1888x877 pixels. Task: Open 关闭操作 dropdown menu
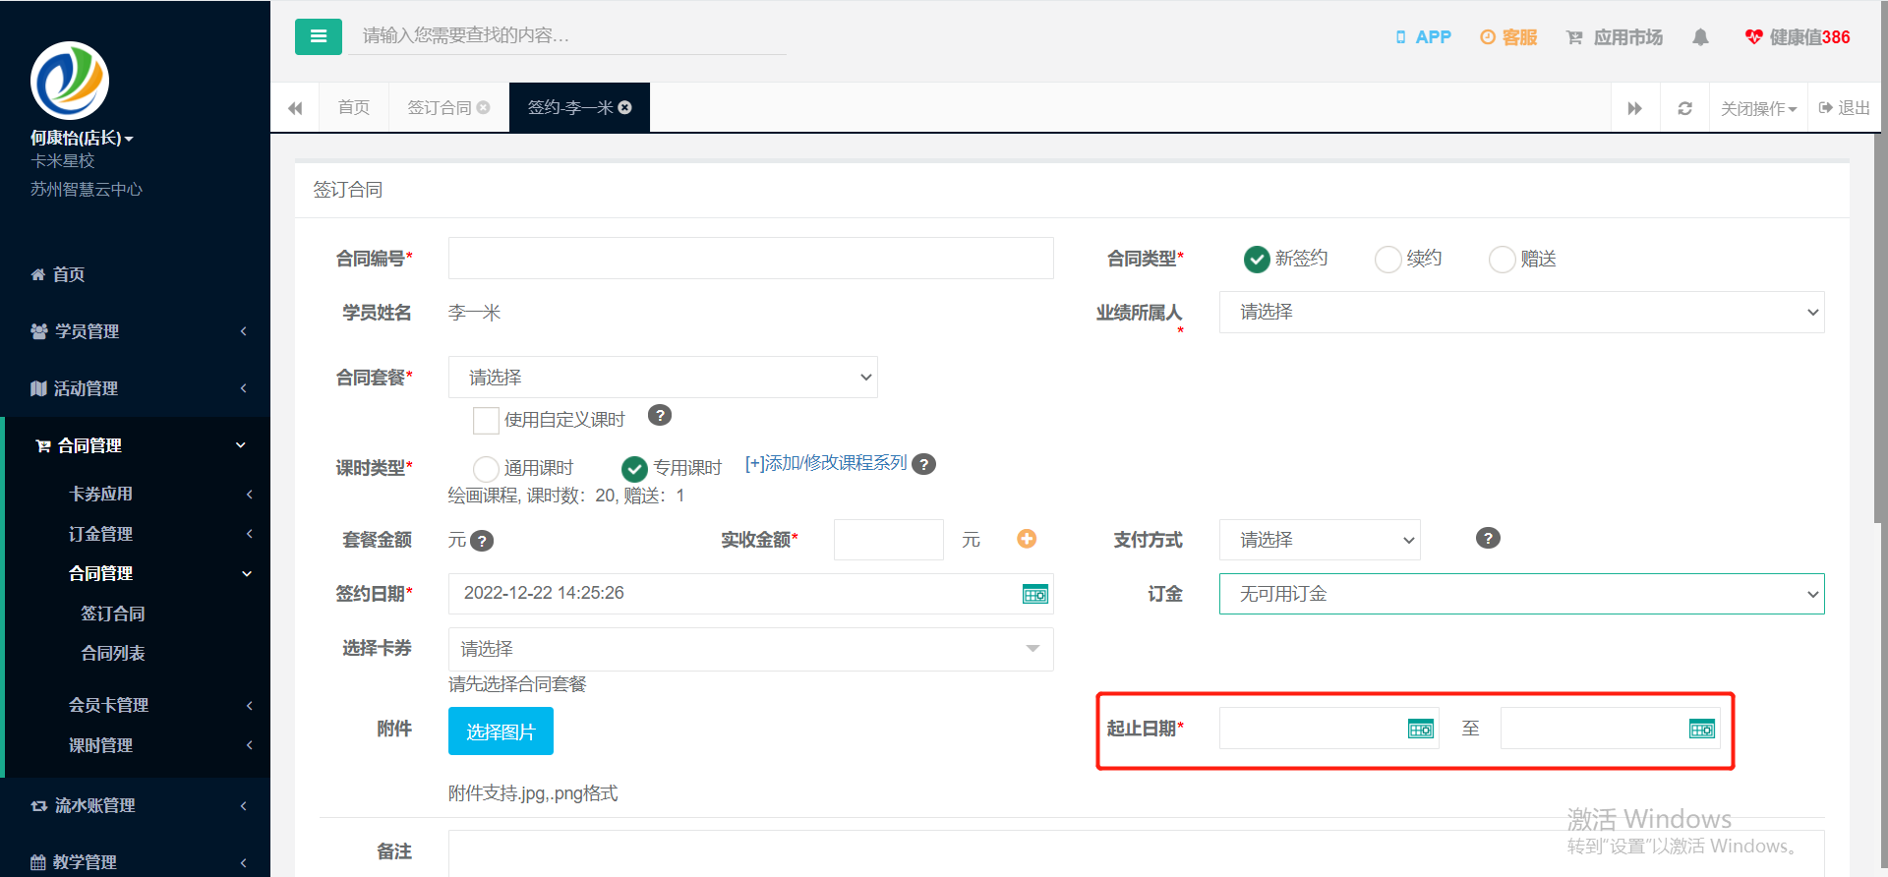pyautogui.click(x=1758, y=108)
